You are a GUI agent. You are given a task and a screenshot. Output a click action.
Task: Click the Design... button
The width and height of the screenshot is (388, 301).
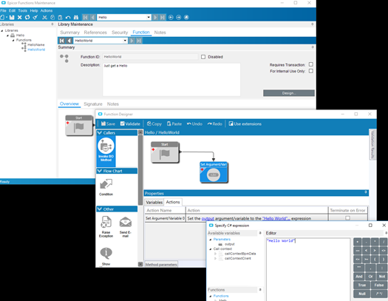tap(289, 93)
